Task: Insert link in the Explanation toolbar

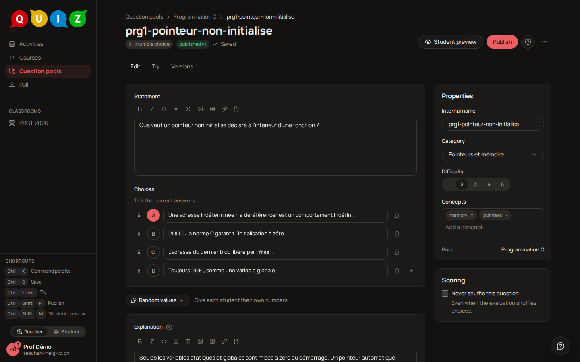Action: point(224,341)
